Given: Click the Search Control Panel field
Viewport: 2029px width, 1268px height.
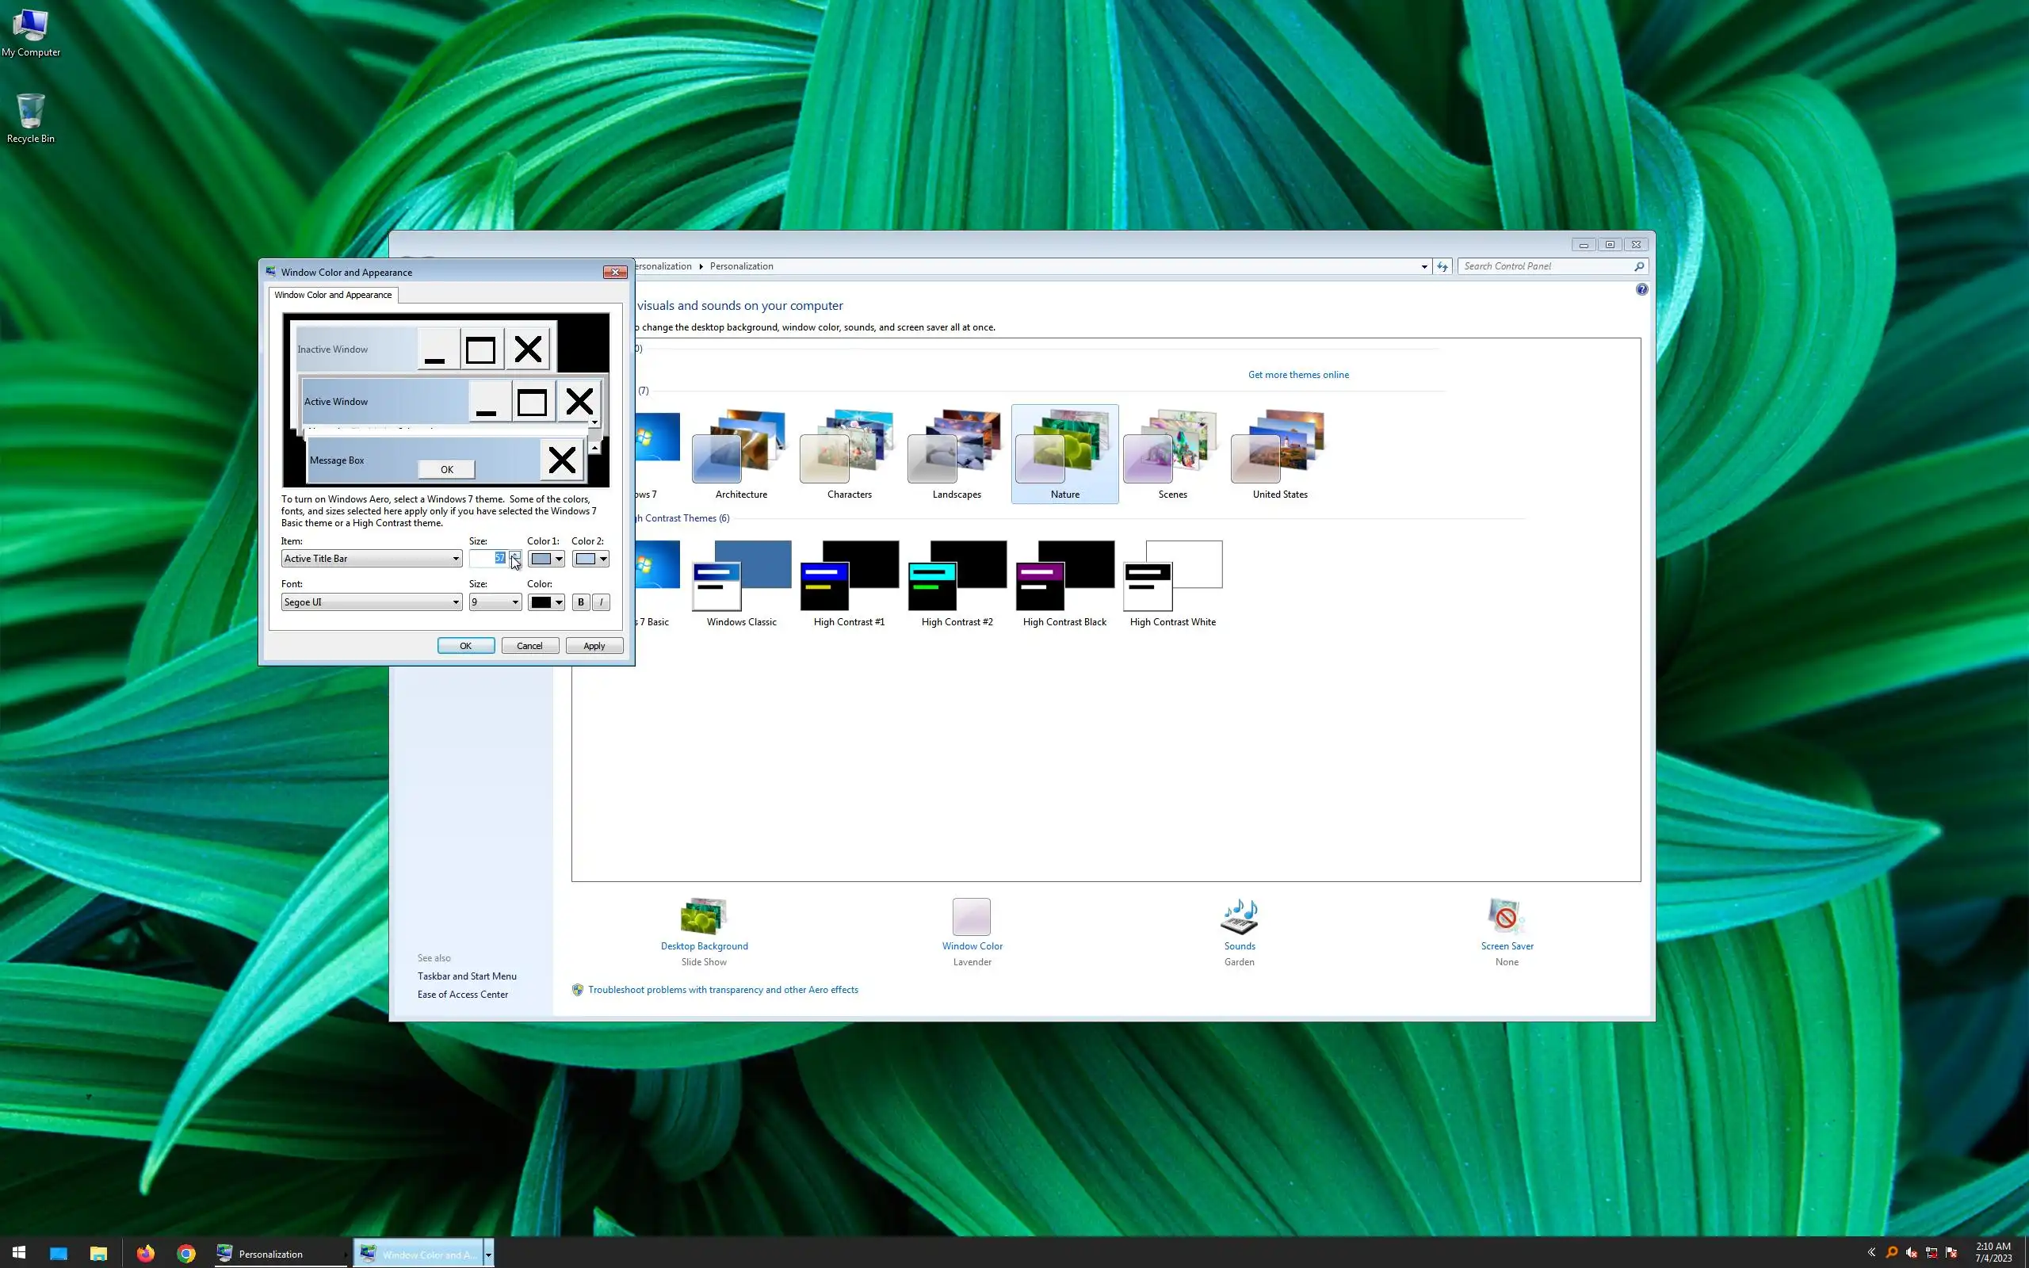Looking at the screenshot, I should (x=1542, y=267).
